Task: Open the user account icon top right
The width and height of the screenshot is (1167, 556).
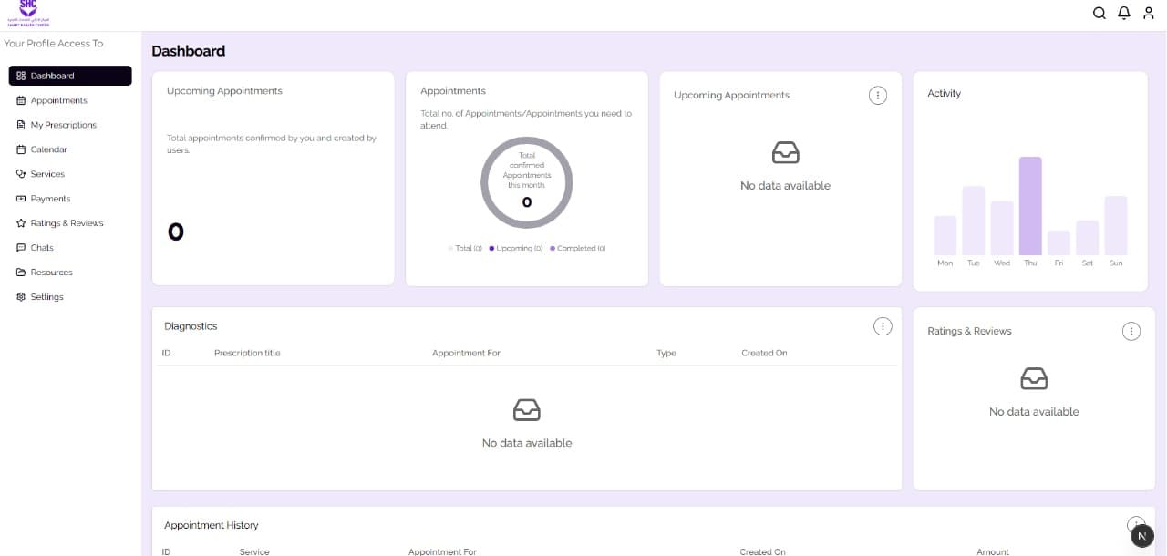Action: [1150, 13]
